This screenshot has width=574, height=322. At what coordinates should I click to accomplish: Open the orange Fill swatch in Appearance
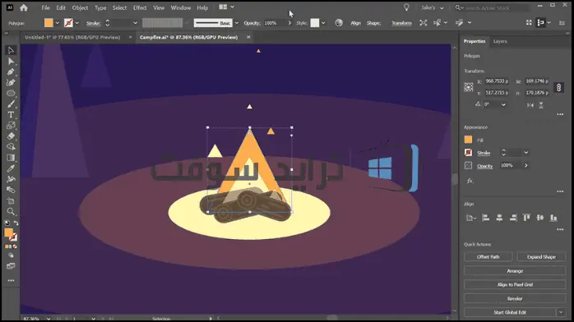pyautogui.click(x=468, y=140)
